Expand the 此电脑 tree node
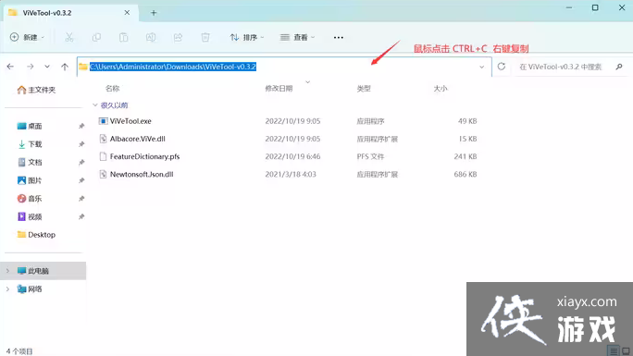This screenshot has width=633, height=356. point(7,271)
